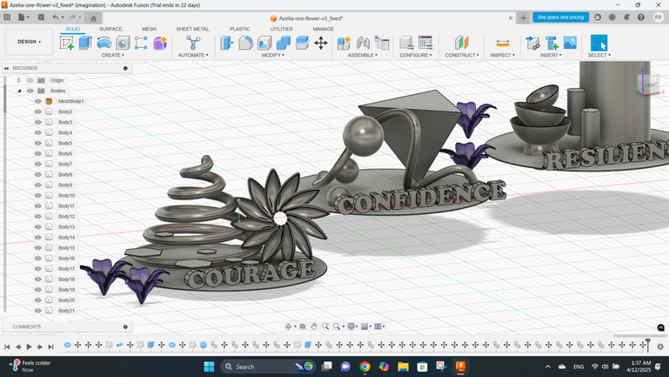Viewport: 669px width, 377px height.
Task: Click the Home tab icon
Action: (93, 18)
